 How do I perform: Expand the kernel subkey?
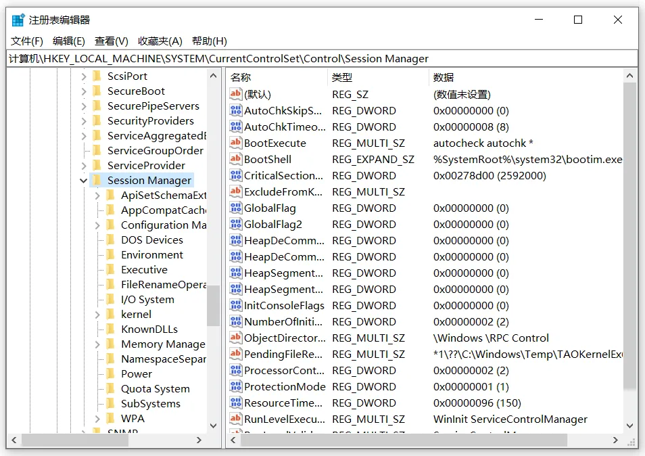tap(97, 315)
